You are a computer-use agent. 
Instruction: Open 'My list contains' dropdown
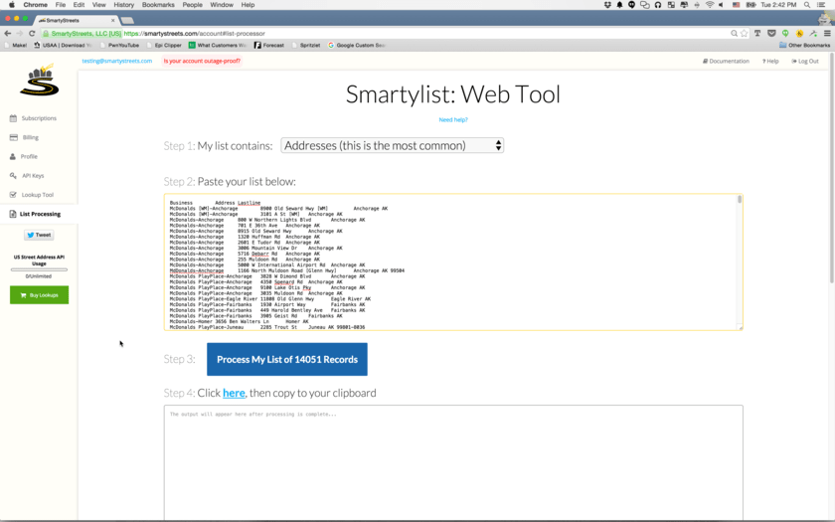[393, 145]
